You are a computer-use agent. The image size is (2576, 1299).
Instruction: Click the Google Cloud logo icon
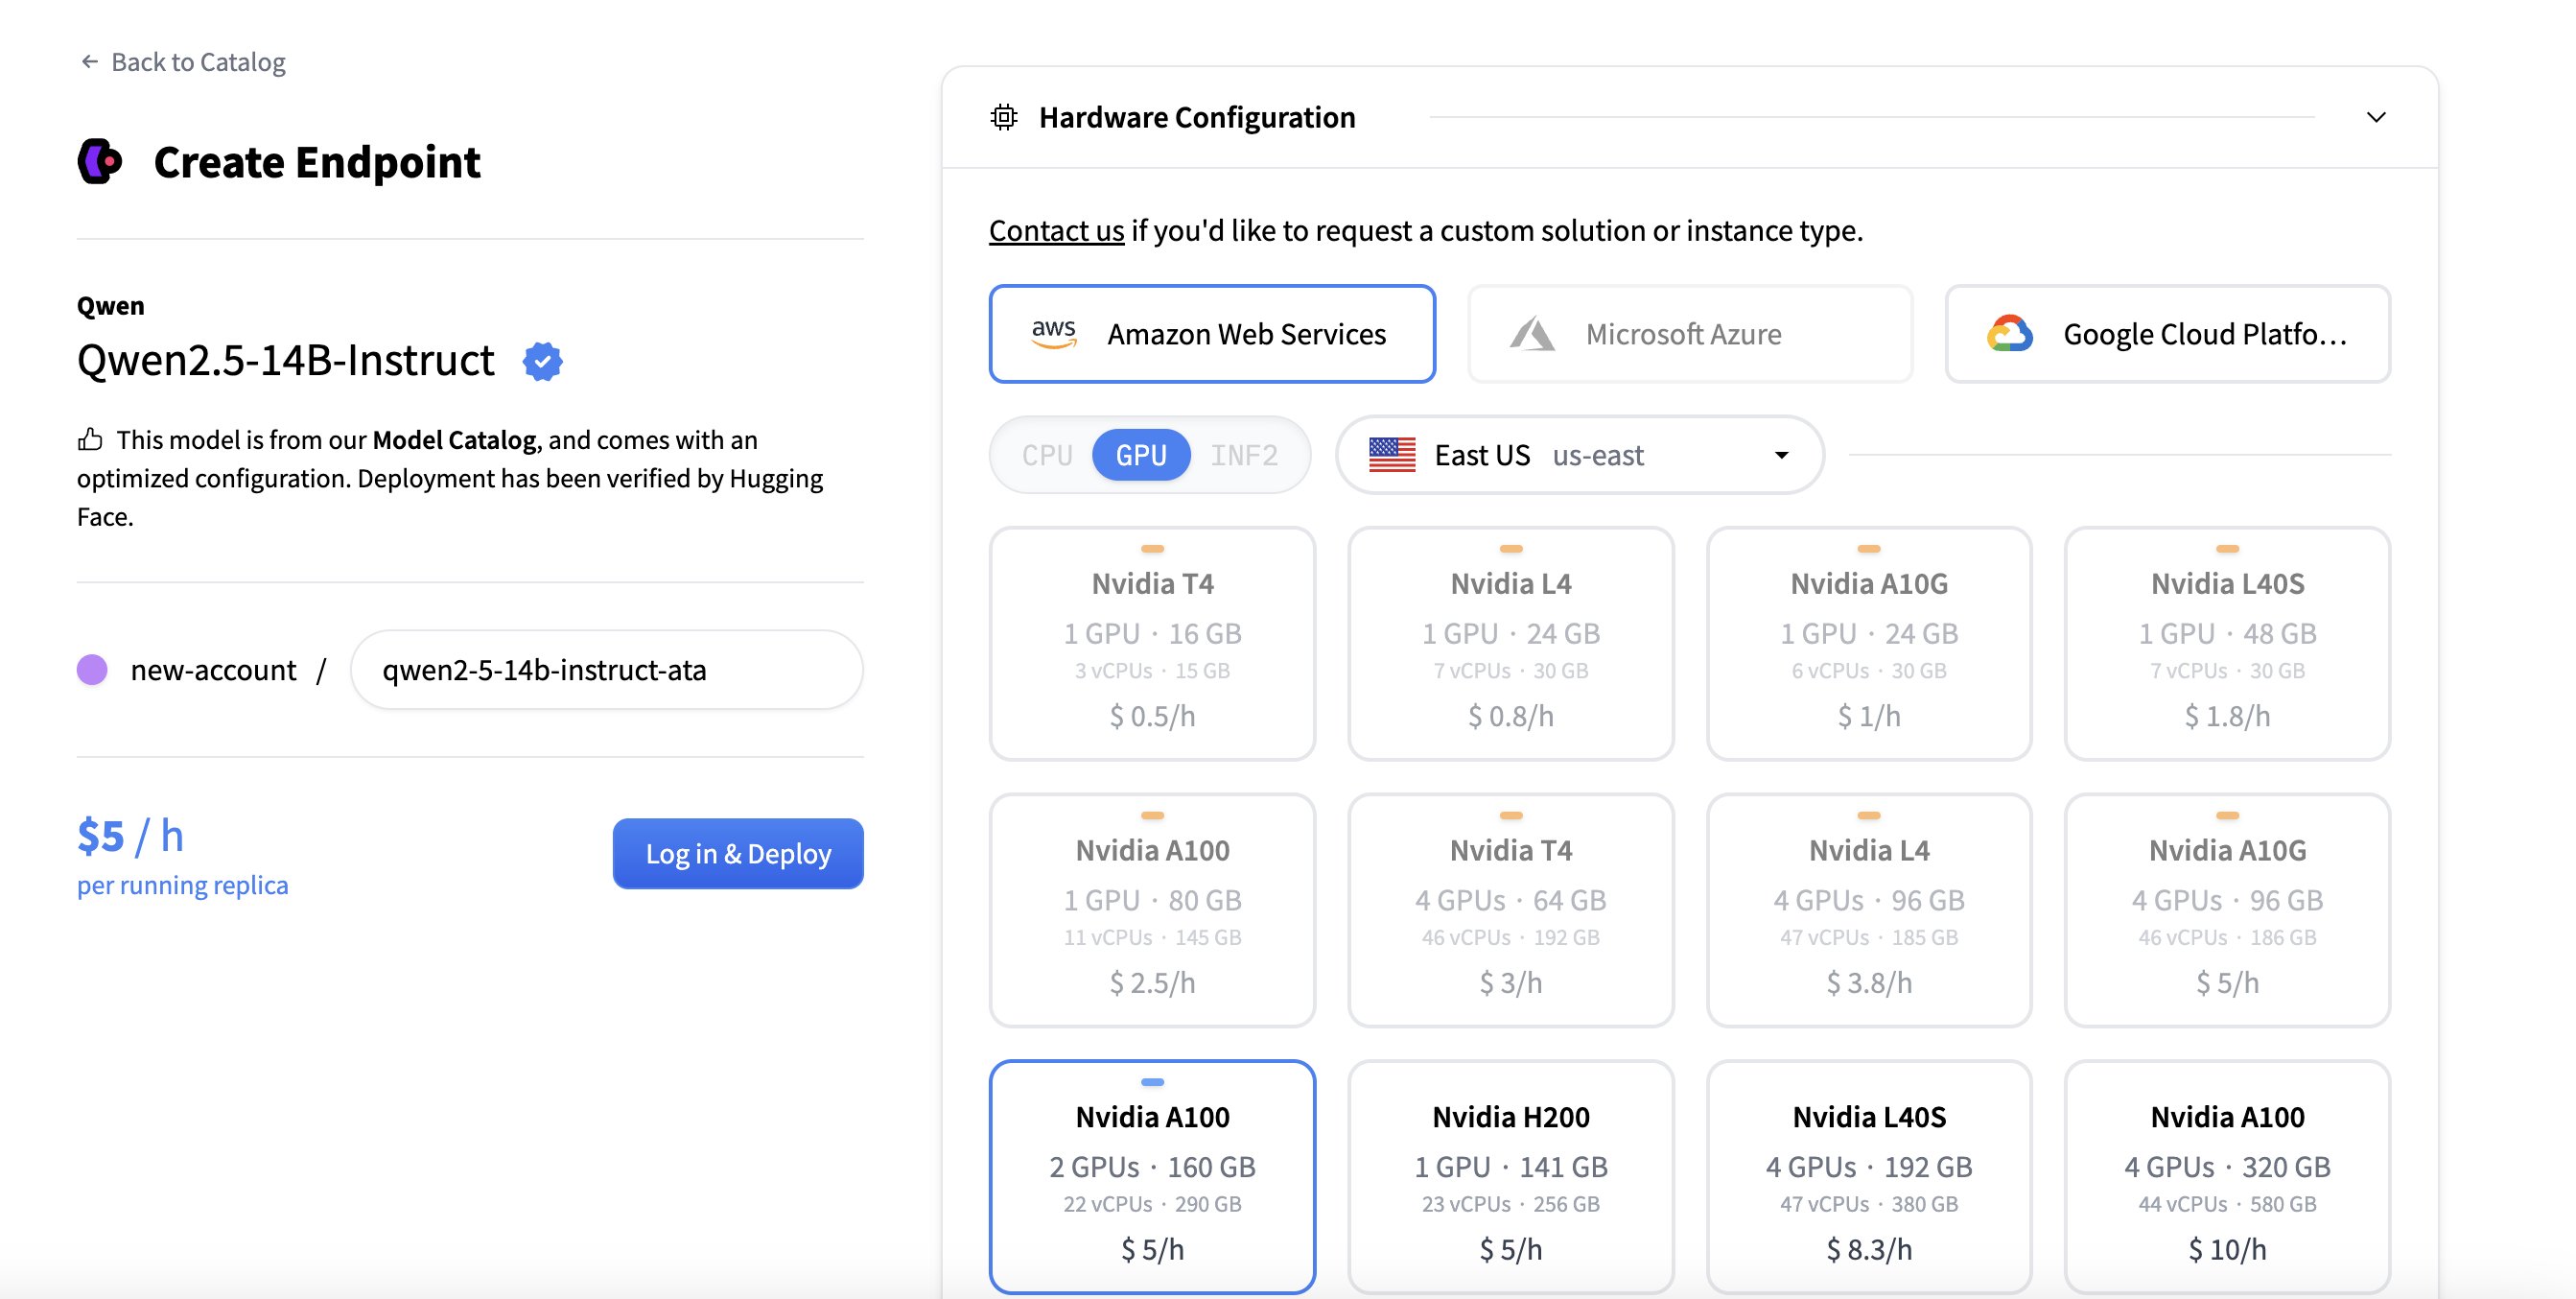[2009, 334]
